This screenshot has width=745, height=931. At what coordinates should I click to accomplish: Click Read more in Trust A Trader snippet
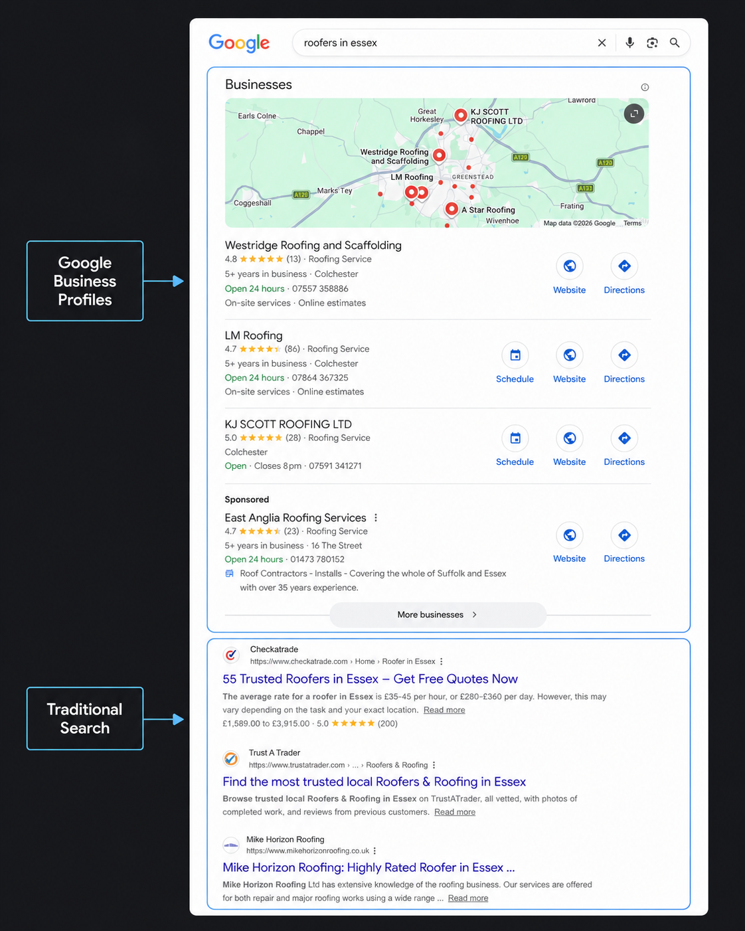click(x=455, y=812)
